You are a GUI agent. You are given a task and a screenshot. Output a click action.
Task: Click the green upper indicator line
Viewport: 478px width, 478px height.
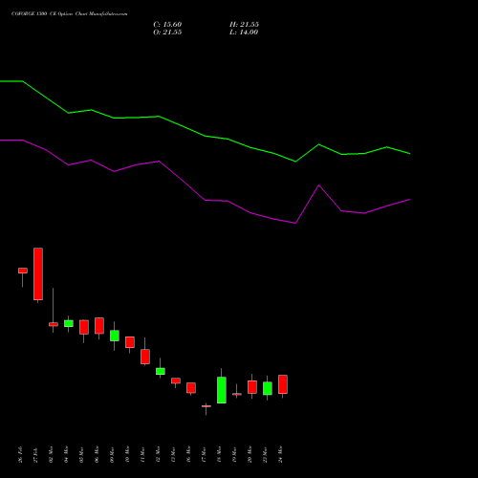pos(204,136)
